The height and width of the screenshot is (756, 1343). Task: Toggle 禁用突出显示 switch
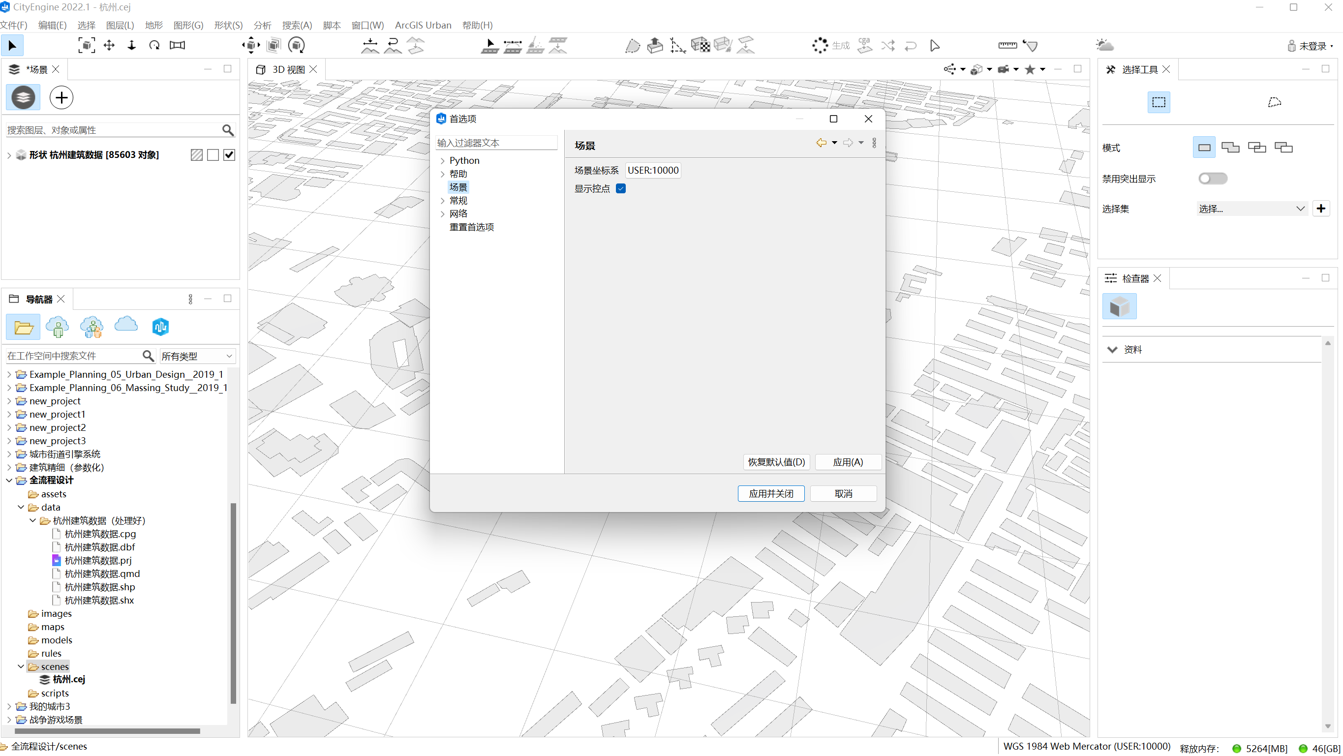(x=1212, y=179)
